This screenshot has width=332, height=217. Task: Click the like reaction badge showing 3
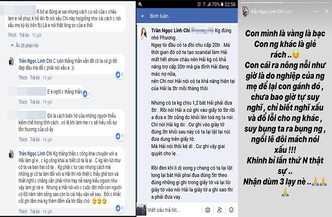pos(118,75)
